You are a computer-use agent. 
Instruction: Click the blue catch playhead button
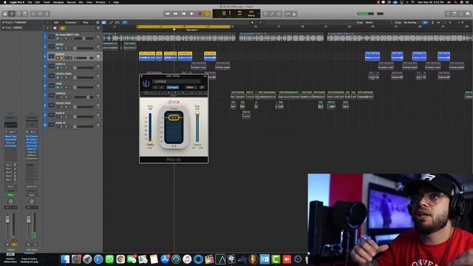coord(125,22)
